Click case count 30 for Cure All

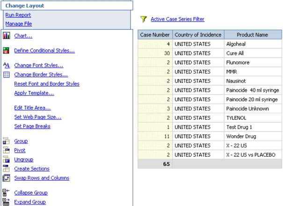pos(155,53)
